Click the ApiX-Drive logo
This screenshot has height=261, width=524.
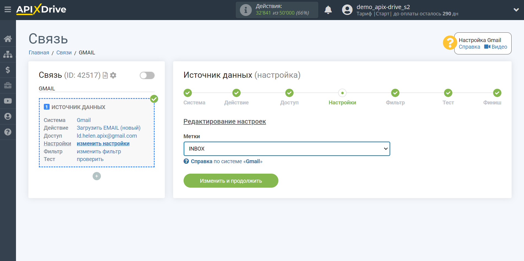pyautogui.click(x=41, y=9)
